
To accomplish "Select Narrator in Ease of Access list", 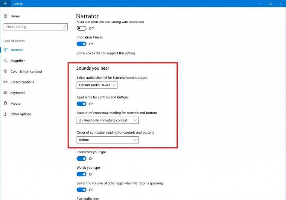I will click(x=17, y=50).
